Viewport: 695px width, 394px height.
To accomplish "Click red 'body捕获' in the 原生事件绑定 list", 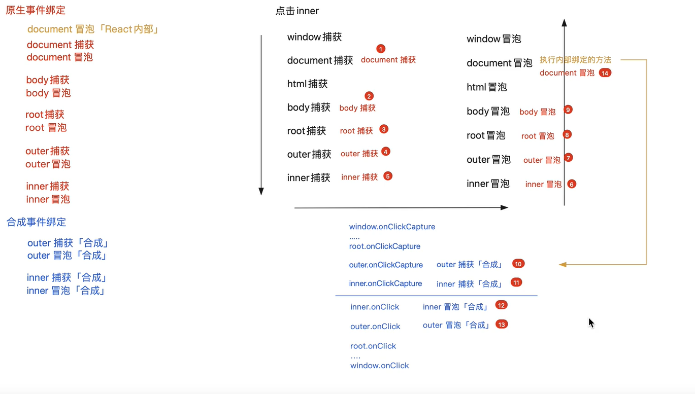I will pyautogui.click(x=48, y=80).
